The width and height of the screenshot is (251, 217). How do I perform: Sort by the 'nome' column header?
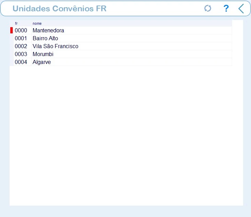pyautogui.click(x=37, y=23)
